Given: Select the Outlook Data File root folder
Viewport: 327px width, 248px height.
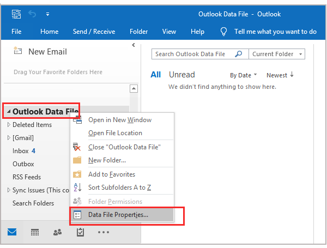Looking at the screenshot, I should click(45, 112).
